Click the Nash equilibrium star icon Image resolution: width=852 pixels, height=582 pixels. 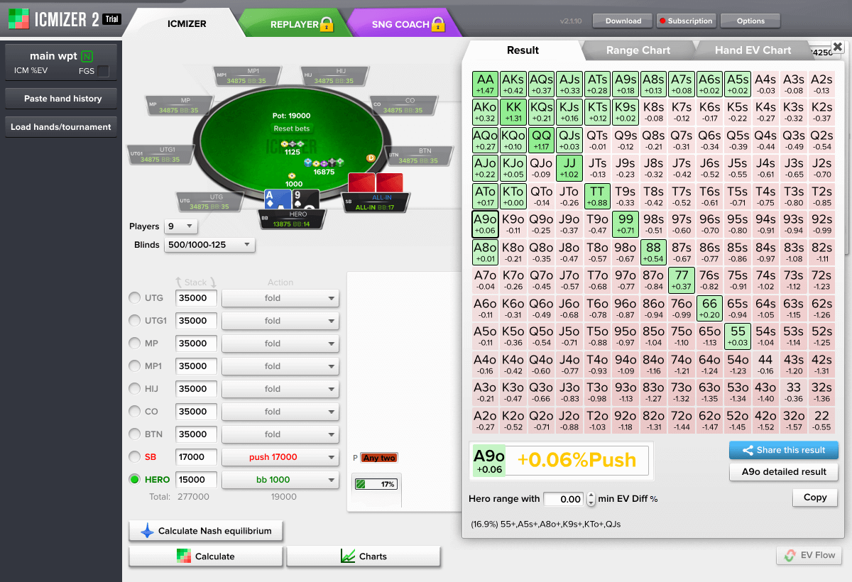pyautogui.click(x=147, y=531)
